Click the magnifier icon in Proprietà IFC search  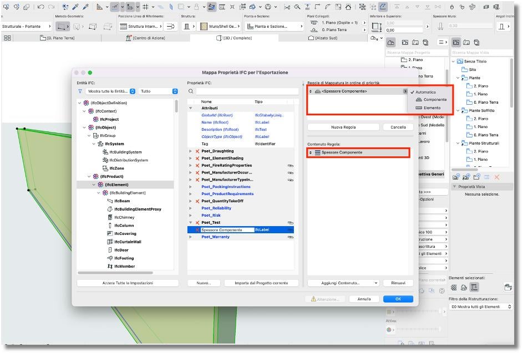coord(191,91)
